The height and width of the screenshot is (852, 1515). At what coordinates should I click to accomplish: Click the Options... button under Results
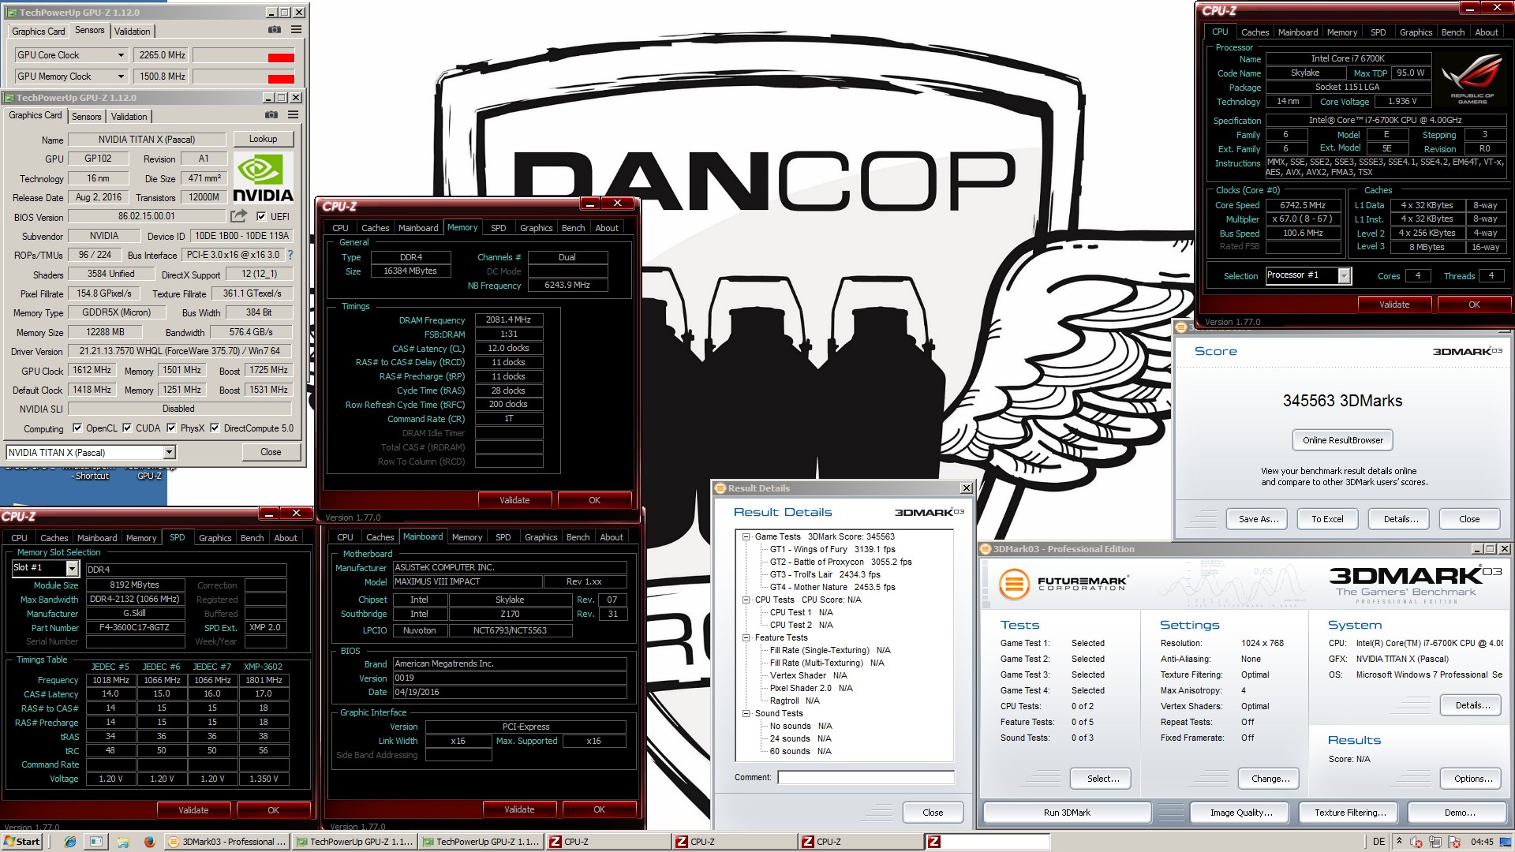click(1473, 779)
